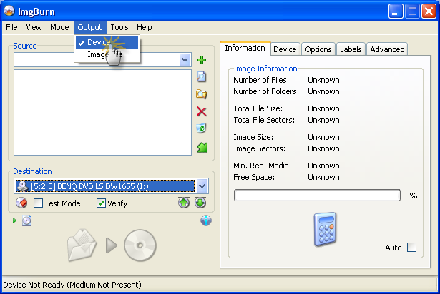The width and height of the screenshot is (440, 294).
Task: Click the disc eraser icon beside Test Mode
Action: 21,203
